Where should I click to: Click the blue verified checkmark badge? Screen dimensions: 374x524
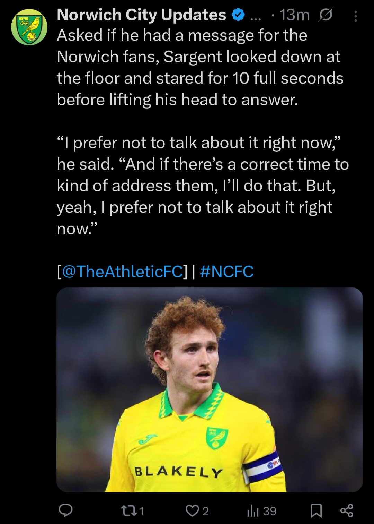point(238,15)
